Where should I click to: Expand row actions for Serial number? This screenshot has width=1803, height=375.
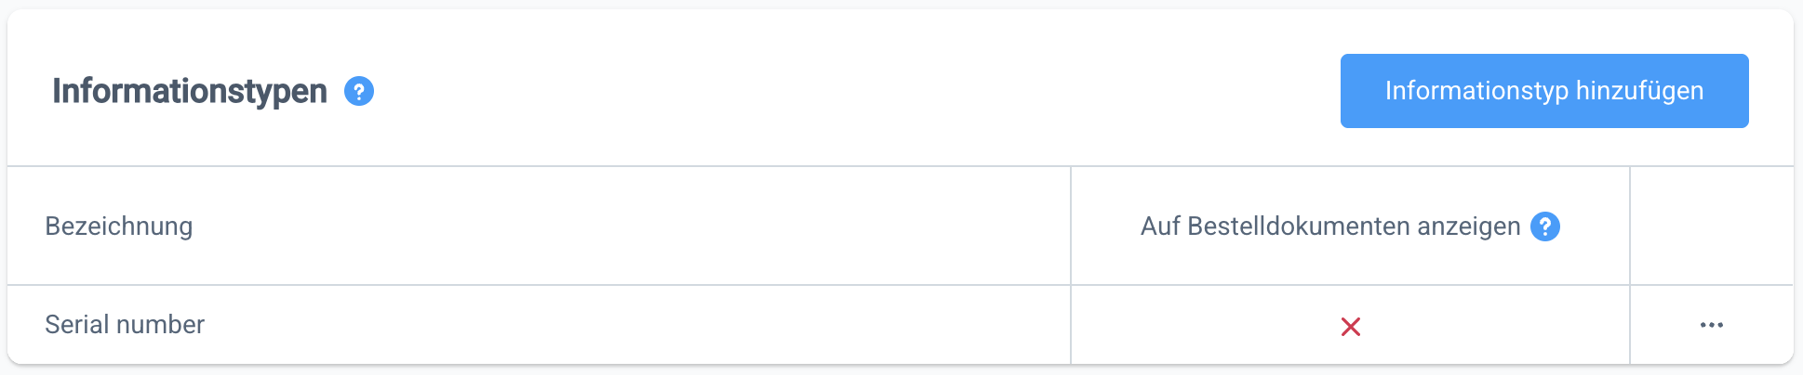[1712, 325]
